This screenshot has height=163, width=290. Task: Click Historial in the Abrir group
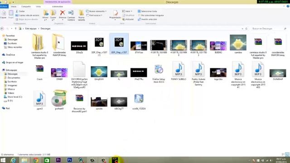(128, 19)
